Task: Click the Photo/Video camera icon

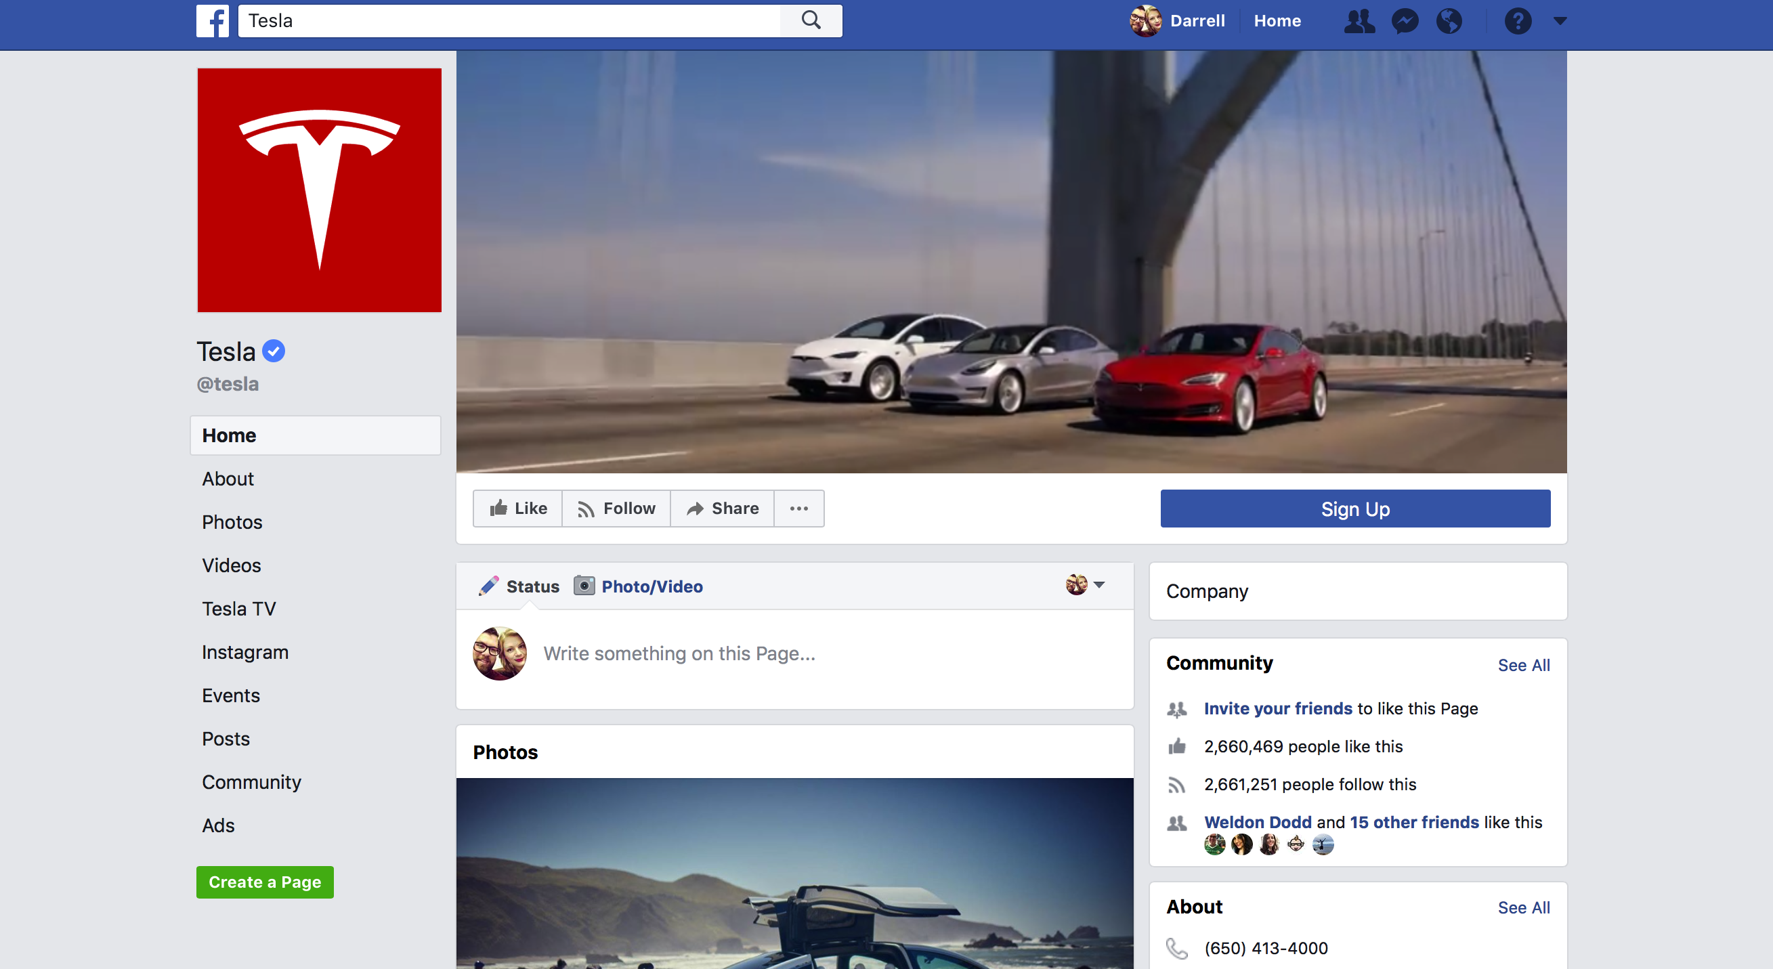Action: point(584,586)
